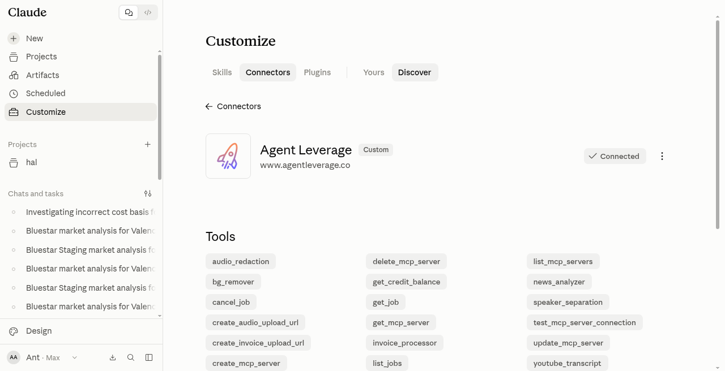
Task: Click the Agent Leverage rocket logo
Action: [228, 156]
